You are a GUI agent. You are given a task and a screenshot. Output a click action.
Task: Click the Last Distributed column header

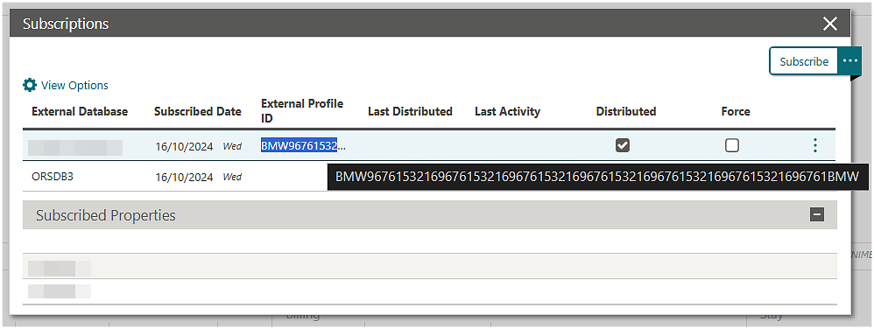[x=410, y=111]
